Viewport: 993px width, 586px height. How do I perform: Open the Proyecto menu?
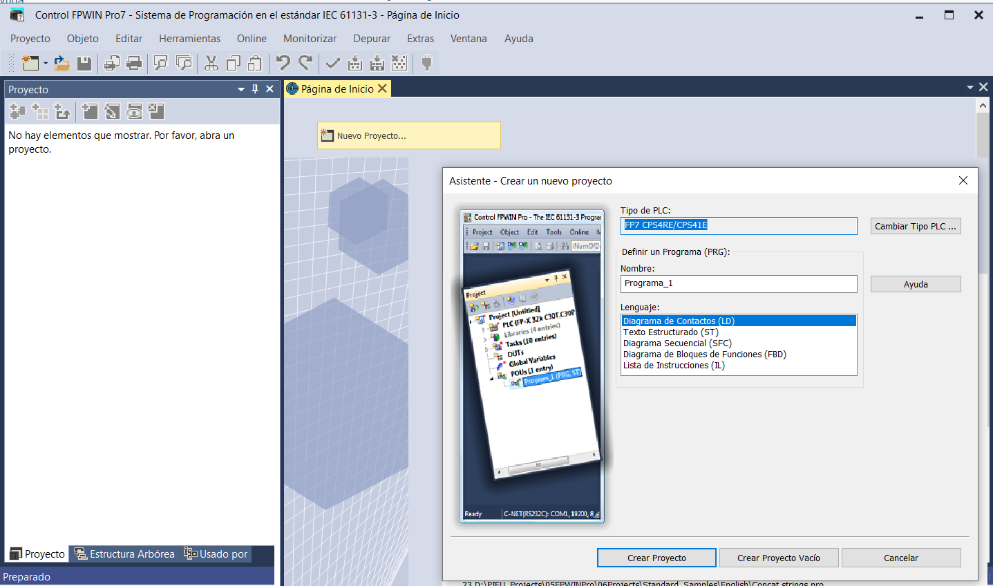coord(30,39)
